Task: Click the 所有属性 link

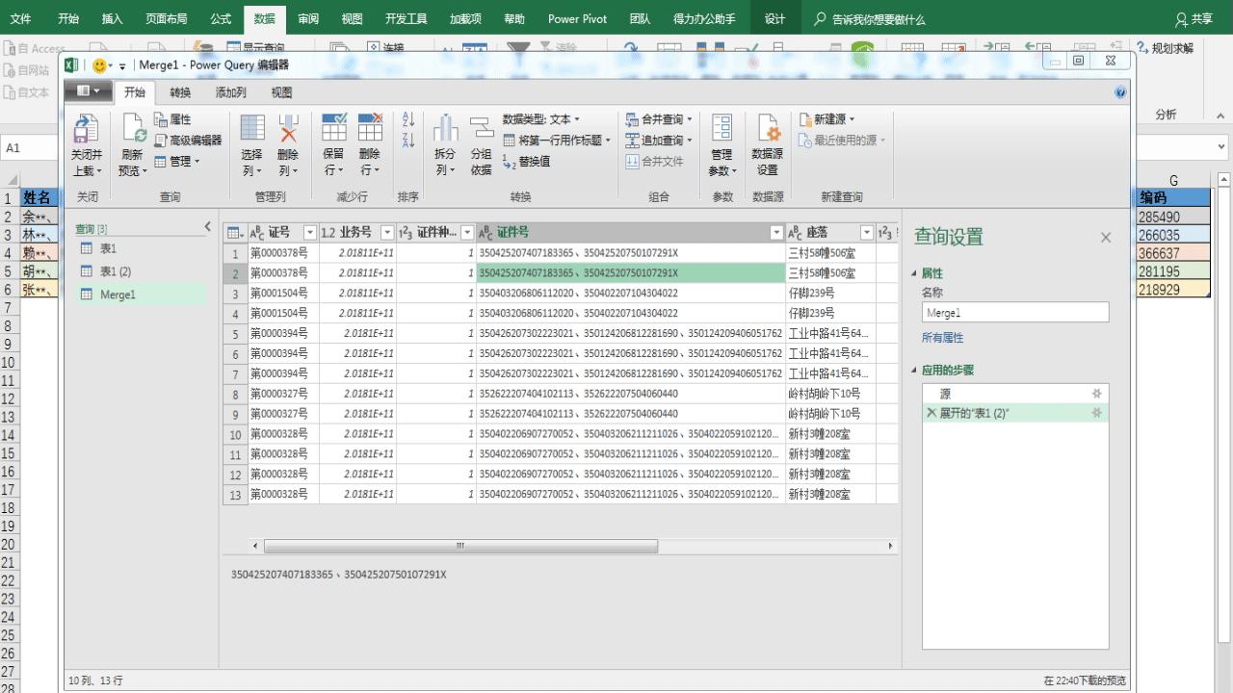Action: [942, 338]
